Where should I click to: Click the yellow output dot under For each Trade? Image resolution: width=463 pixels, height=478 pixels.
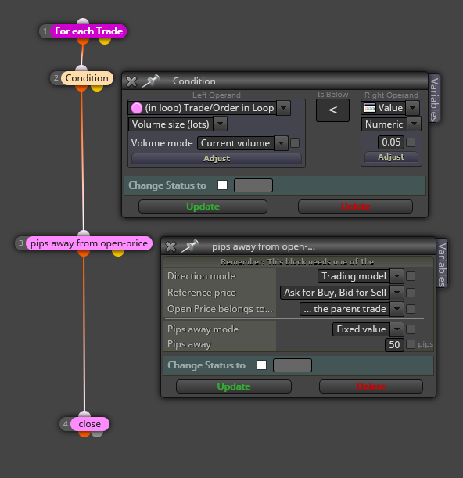coord(105,41)
